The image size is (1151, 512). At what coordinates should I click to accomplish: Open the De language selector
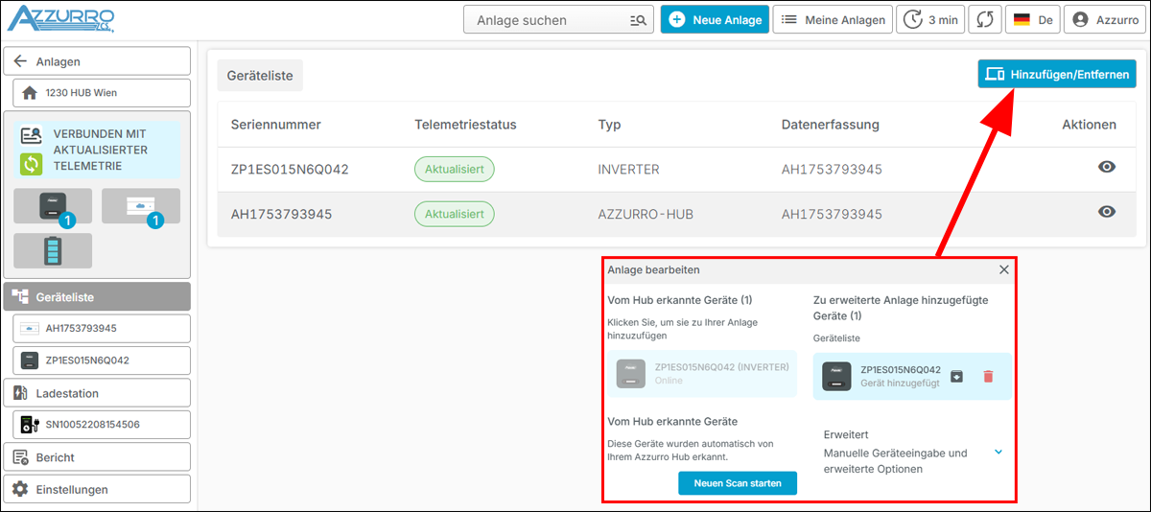coord(1032,20)
